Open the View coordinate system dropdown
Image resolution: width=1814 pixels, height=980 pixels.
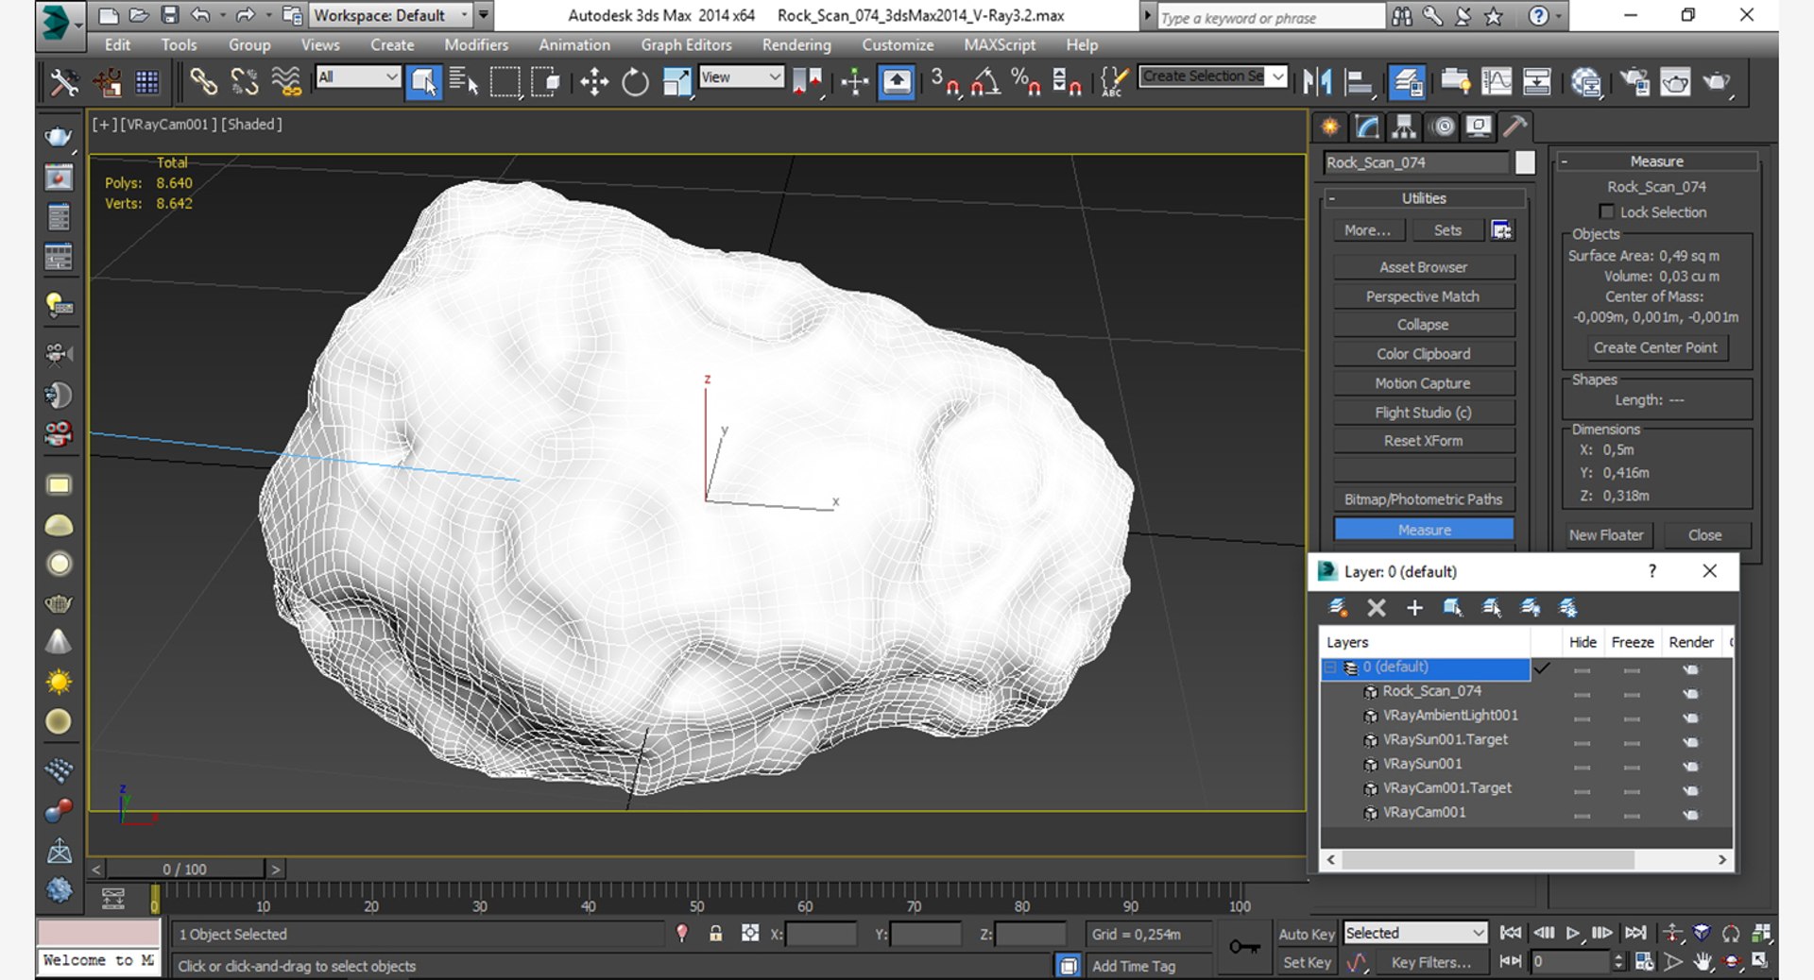click(x=742, y=77)
